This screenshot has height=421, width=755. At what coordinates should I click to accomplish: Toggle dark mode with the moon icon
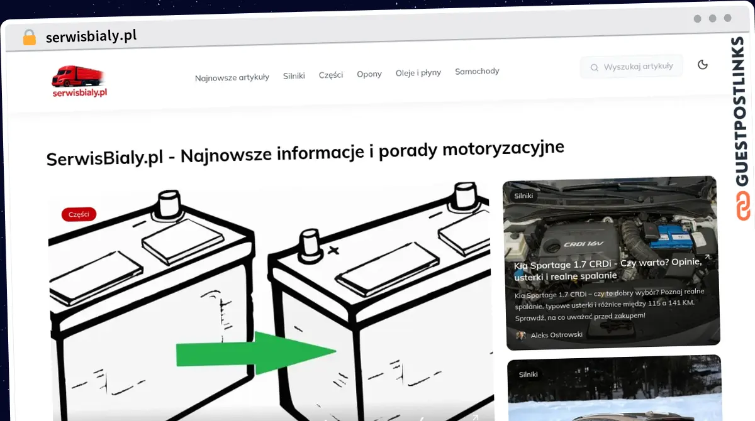tap(703, 64)
